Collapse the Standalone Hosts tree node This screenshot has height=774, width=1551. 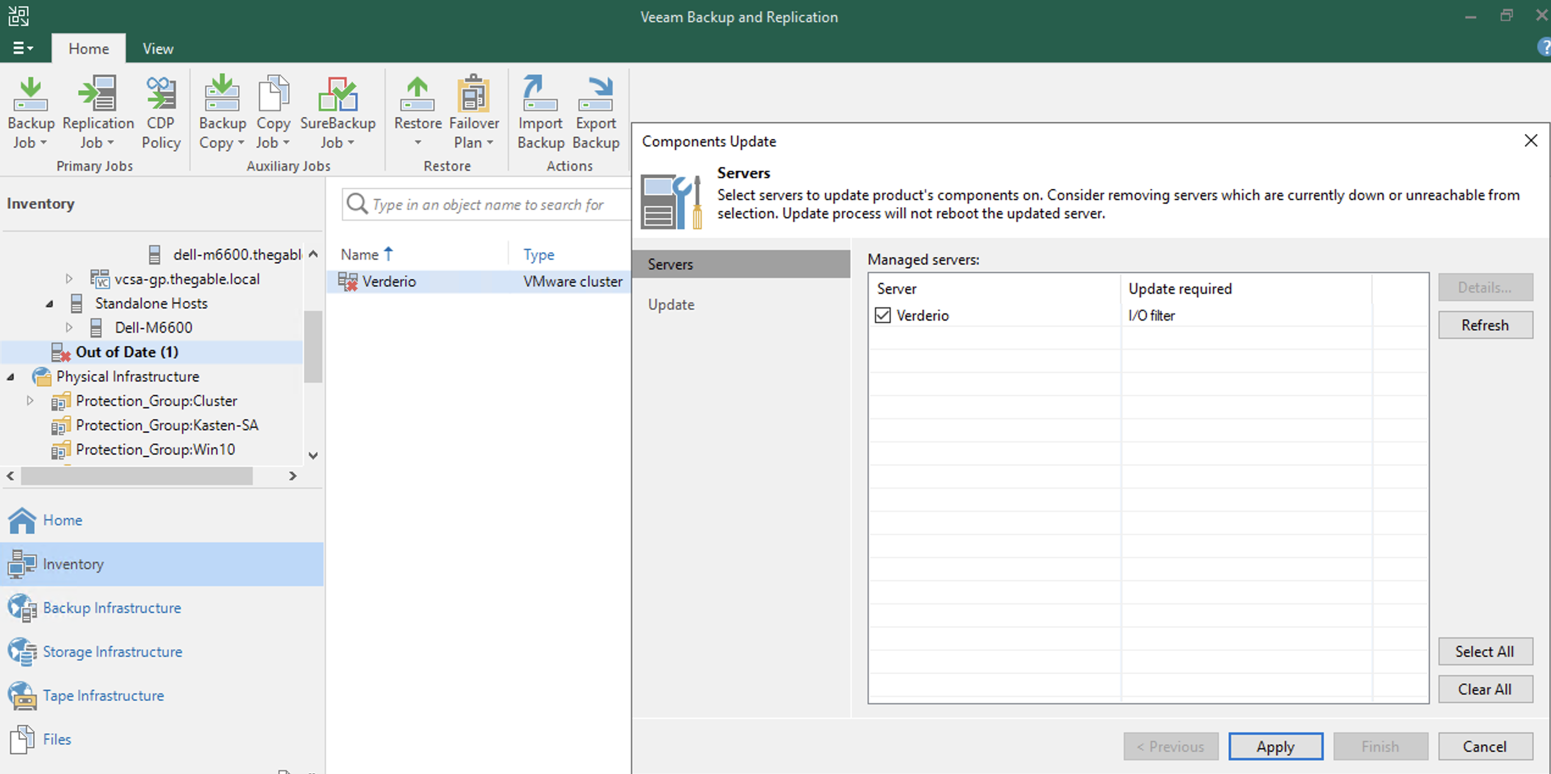(x=49, y=304)
